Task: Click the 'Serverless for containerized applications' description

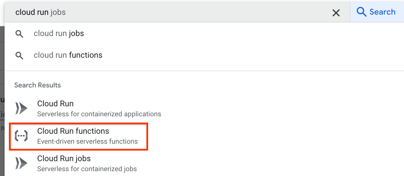Action: click(99, 114)
